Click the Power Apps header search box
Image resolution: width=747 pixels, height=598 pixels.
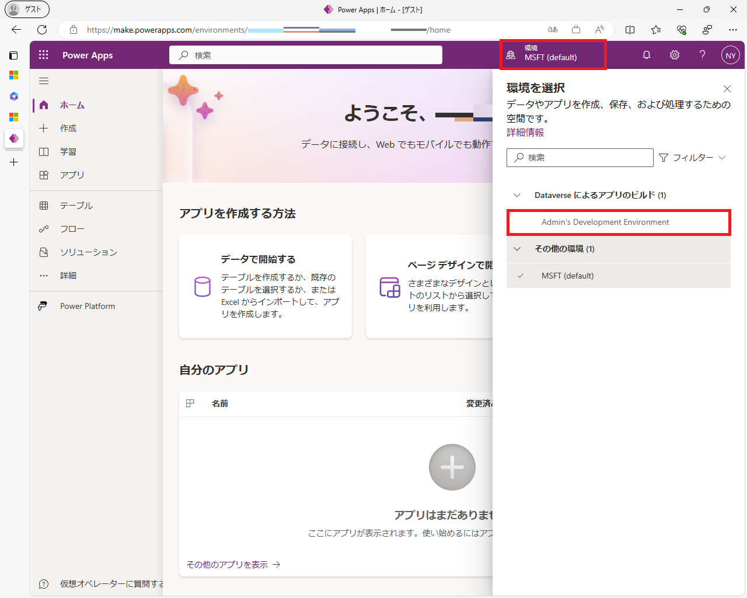click(306, 55)
